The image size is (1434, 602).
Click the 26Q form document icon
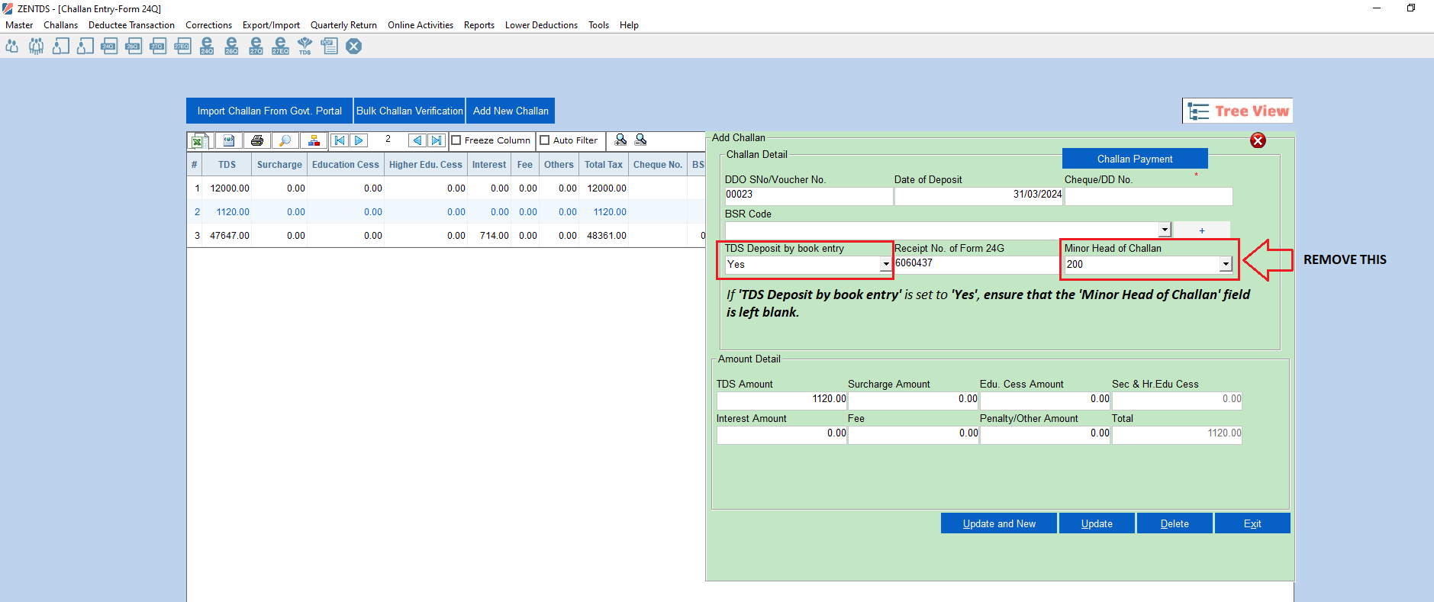(x=134, y=46)
